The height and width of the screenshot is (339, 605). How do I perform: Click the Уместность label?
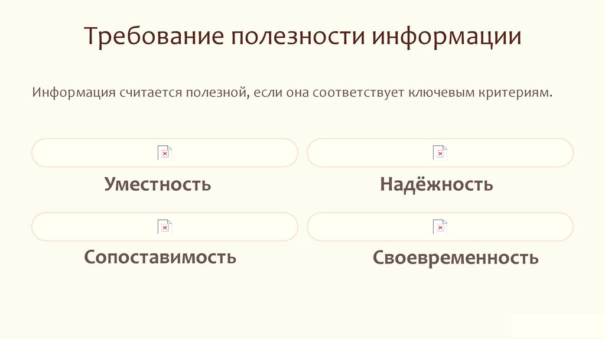158,184
